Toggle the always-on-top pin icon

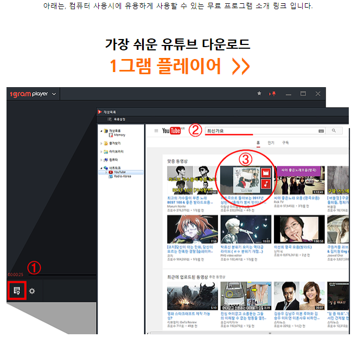coord(273,94)
